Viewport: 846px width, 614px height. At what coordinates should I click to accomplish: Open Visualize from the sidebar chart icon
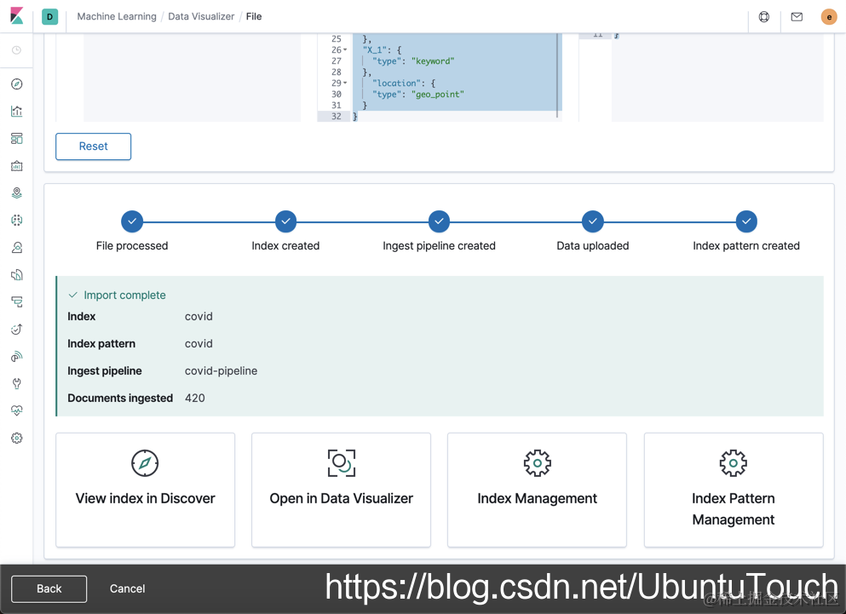pyautogui.click(x=17, y=112)
